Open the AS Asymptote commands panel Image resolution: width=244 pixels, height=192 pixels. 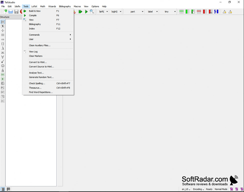tap(3, 101)
